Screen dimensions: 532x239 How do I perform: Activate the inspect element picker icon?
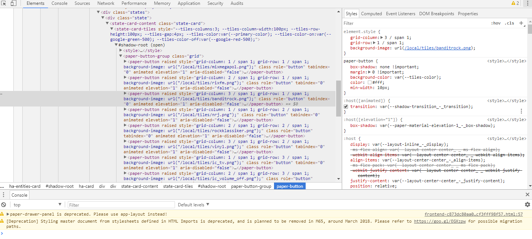coord(4,3)
